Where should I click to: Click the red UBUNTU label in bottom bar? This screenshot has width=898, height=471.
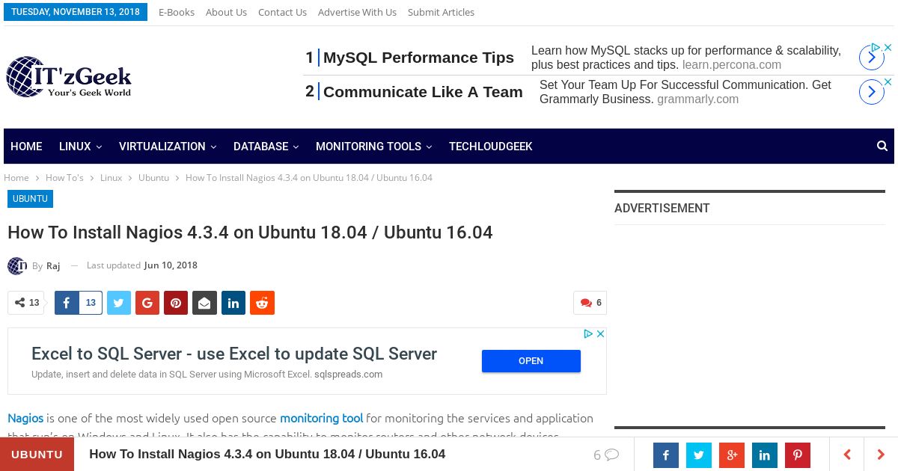[x=37, y=455]
